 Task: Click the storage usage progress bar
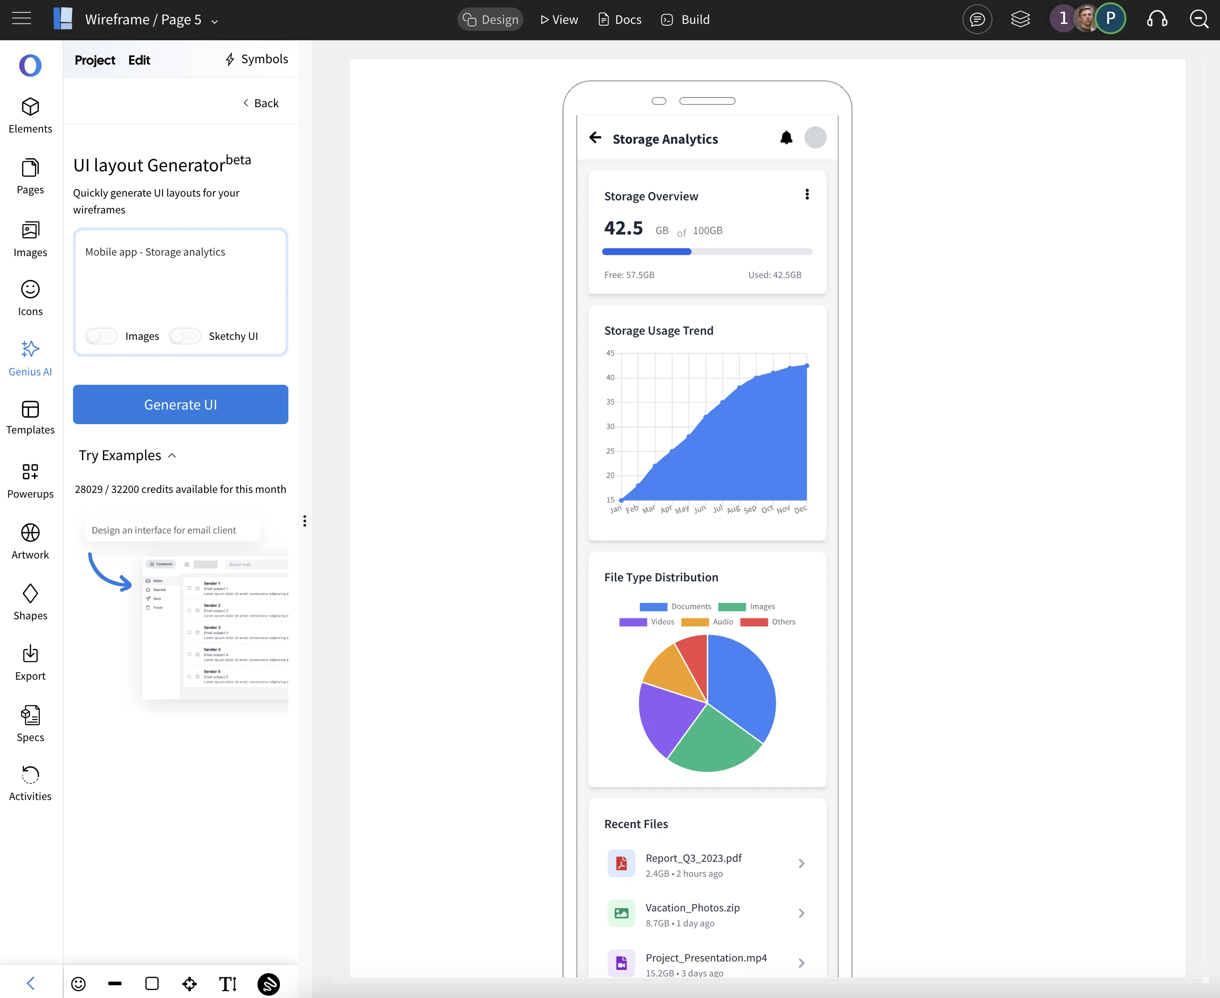[x=706, y=252]
